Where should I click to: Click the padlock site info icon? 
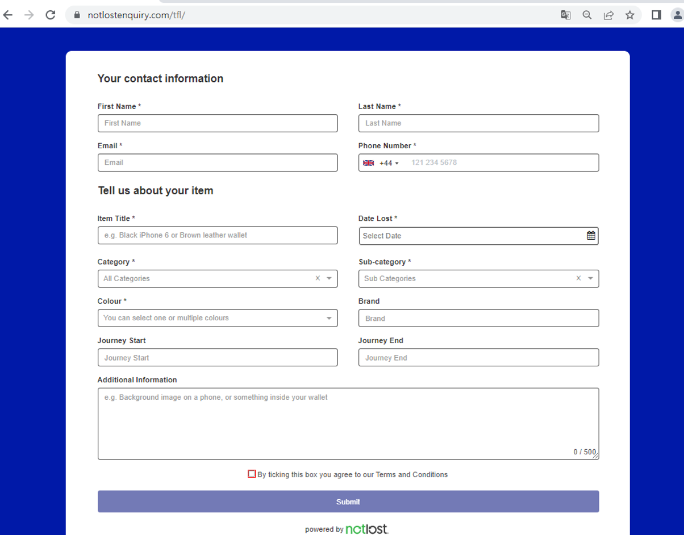tap(77, 15)
